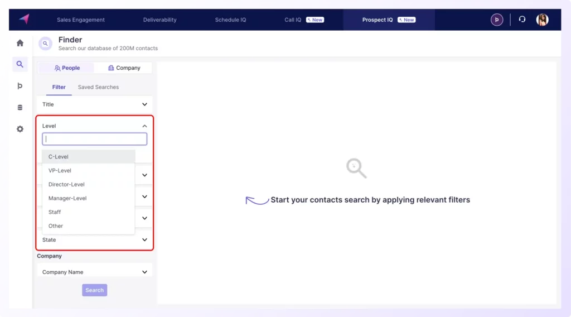Open the user profile avatar
Screen dimensions: 571x317
pos(542,20)
